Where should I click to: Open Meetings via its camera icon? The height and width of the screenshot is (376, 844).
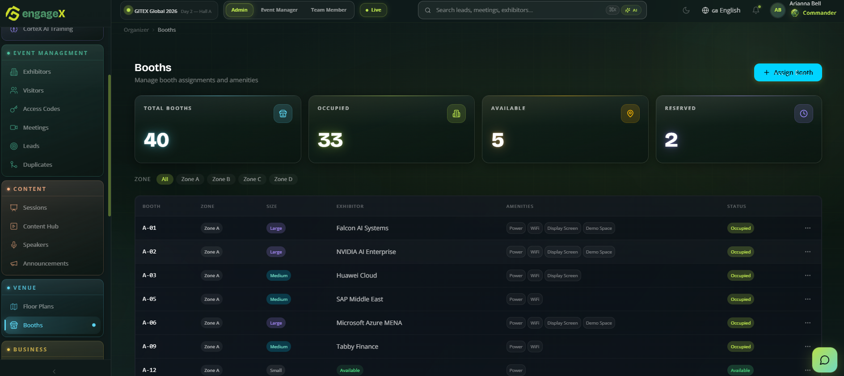pos(14,127)
